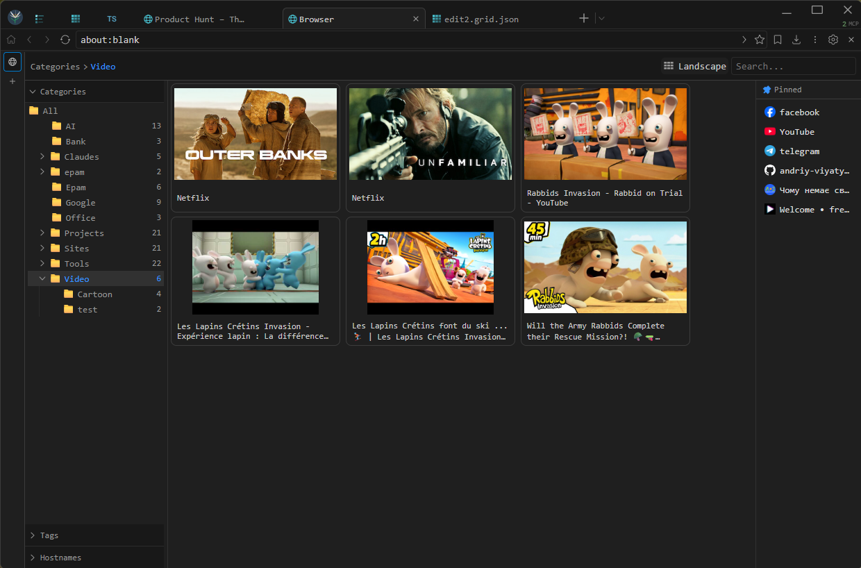Expand the Claudes folder
This screenshot has width=861, height=568.
coord(43,157)
